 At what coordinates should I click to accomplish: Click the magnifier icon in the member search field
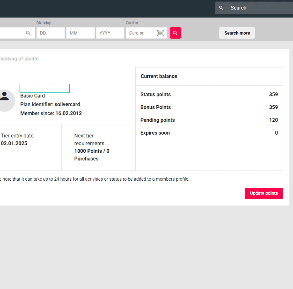pyautogui.click(x=28, y=33)
